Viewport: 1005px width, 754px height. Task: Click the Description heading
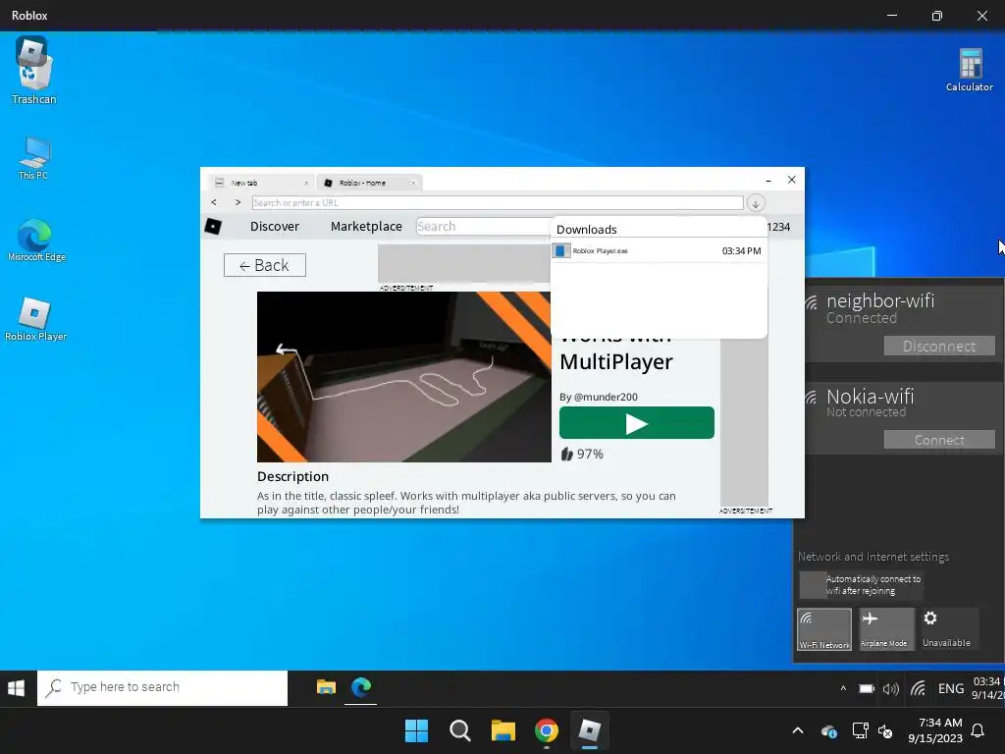pos(292,476)
